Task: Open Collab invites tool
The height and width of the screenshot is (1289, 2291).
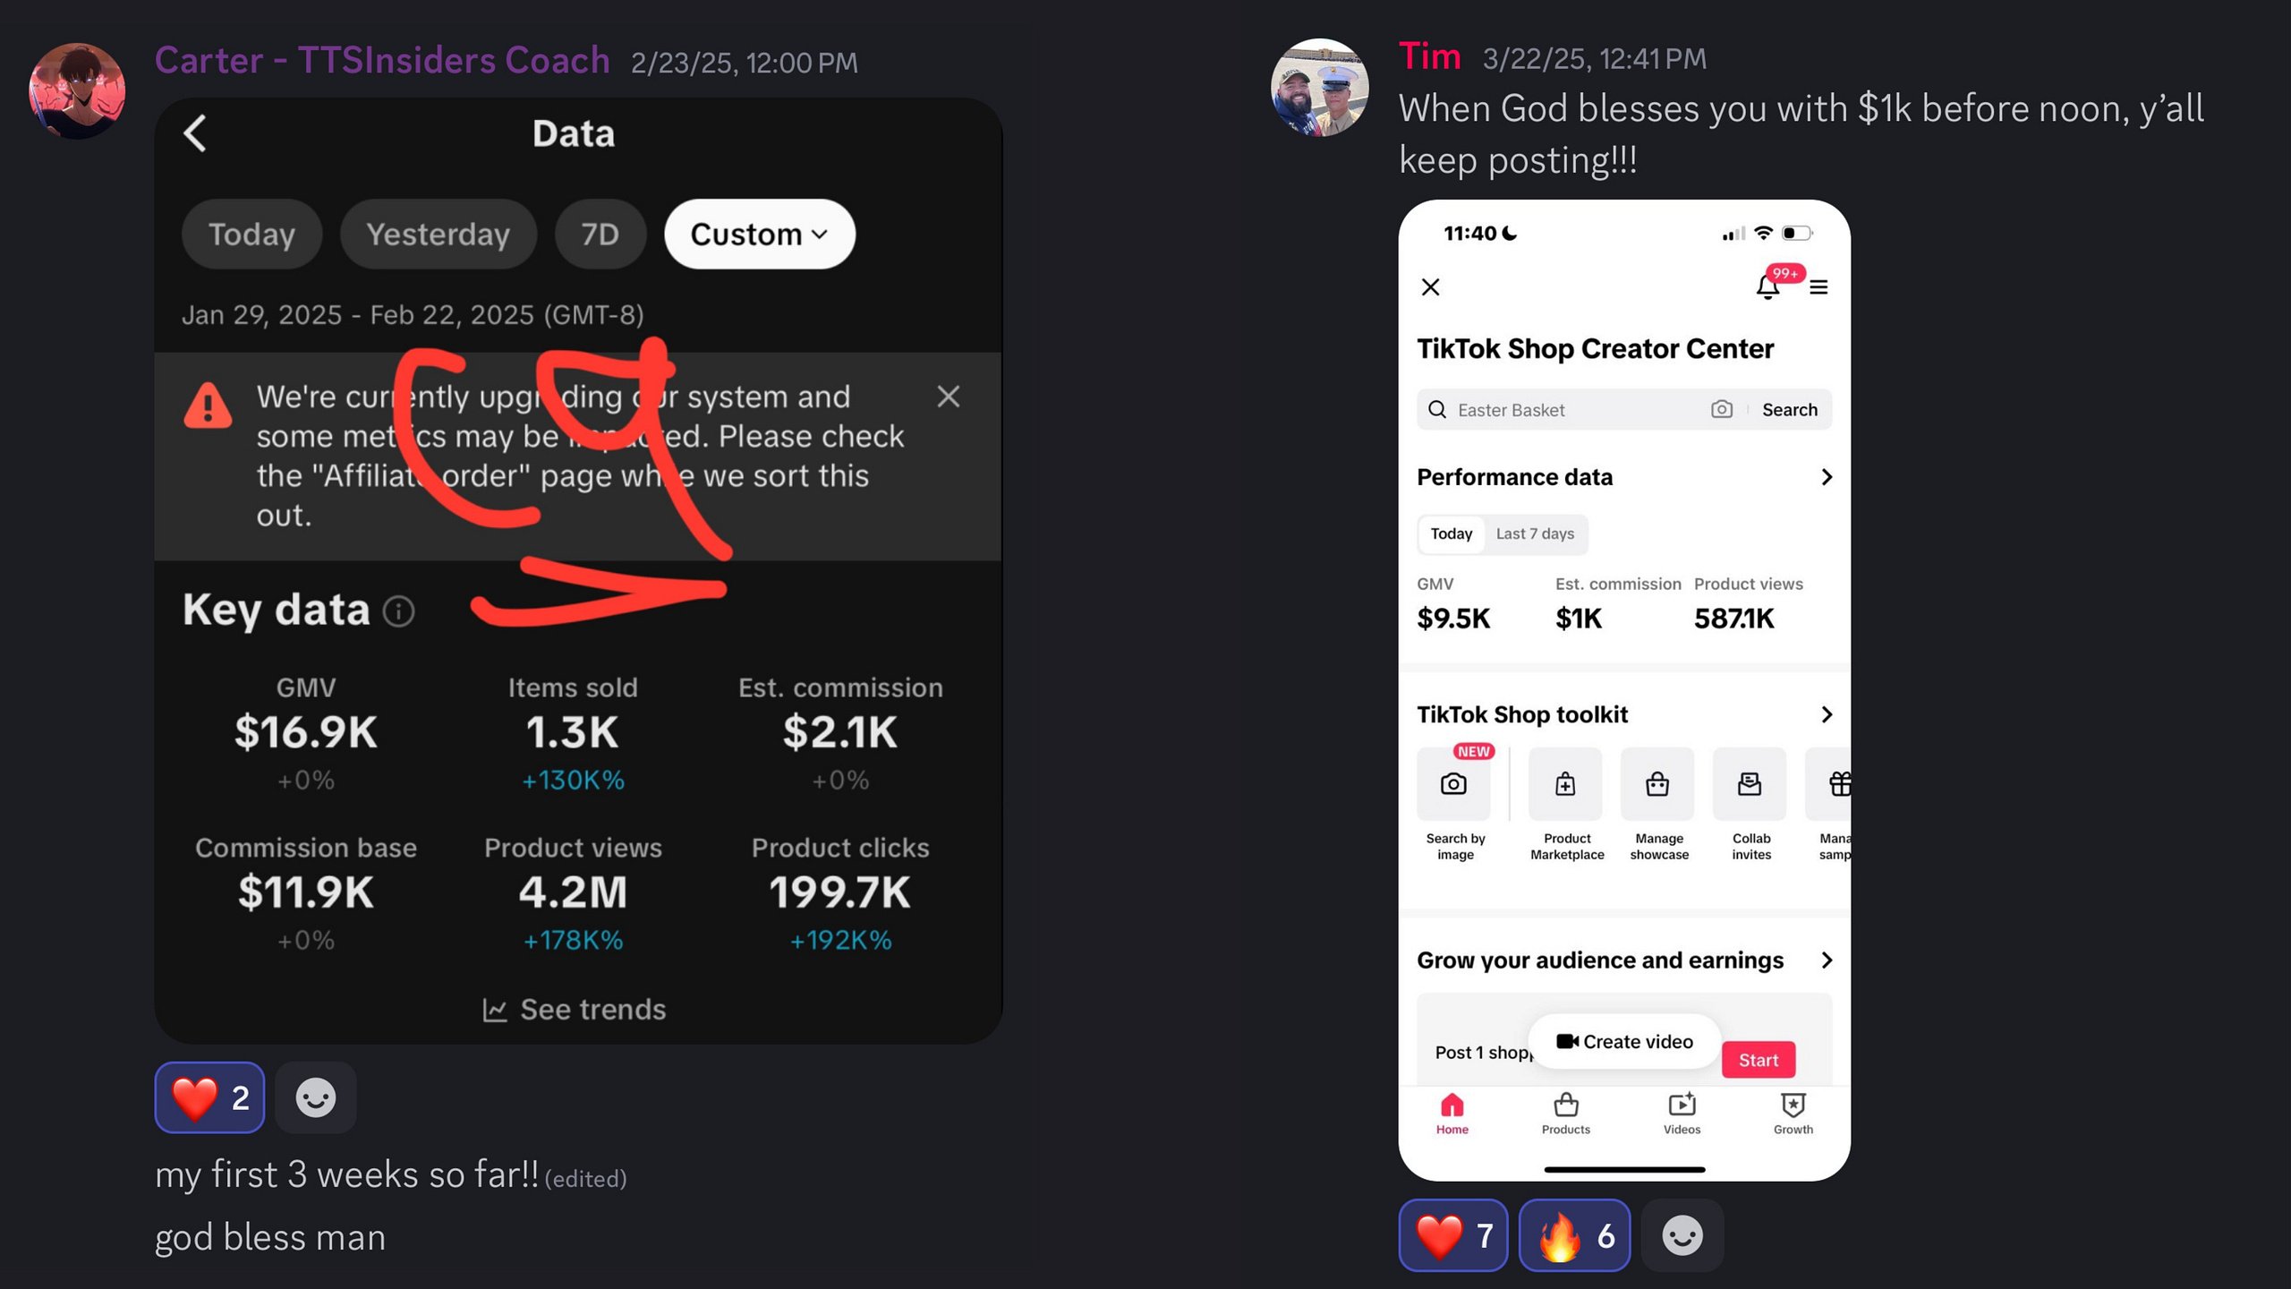Action: (x=1750, y=804)
